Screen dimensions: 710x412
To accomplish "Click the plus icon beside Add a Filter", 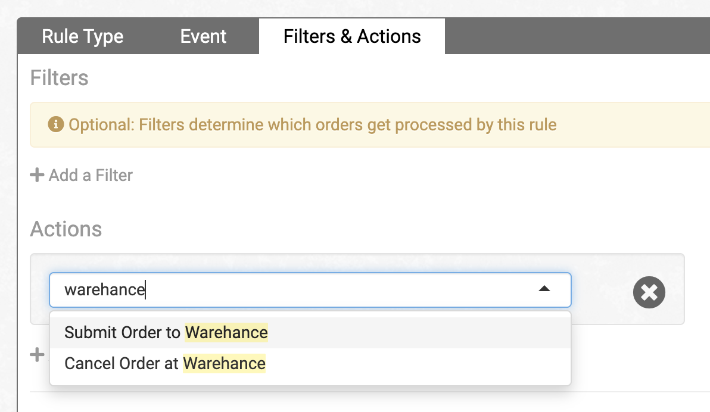I will point(37,175).
